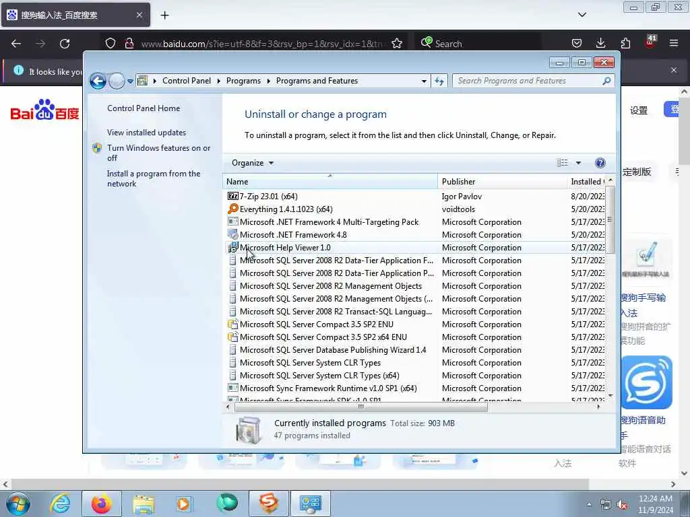Focus the Firefox Search box

tap(478, 44)
